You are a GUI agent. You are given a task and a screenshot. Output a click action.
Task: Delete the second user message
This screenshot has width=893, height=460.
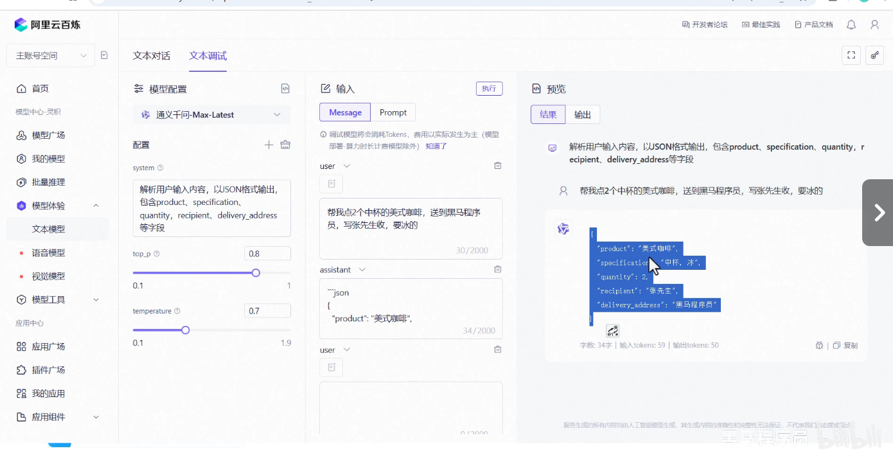[497, 349]
